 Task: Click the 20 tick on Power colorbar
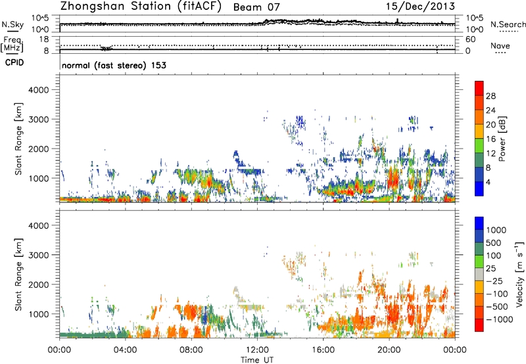490,125
